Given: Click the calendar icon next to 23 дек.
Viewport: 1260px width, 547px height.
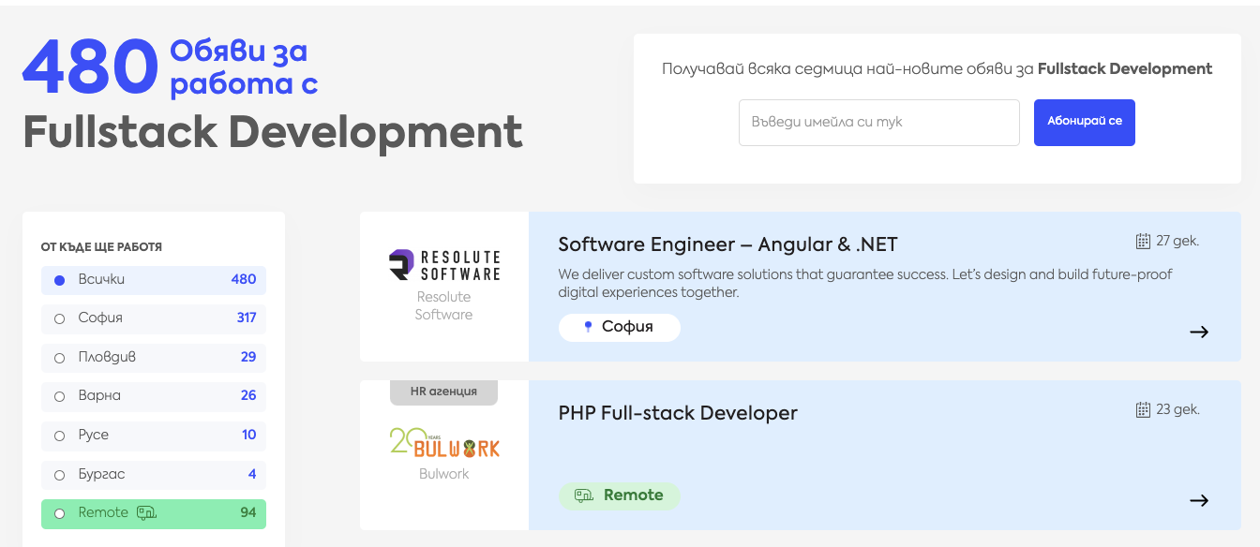Looking at the screenshot, I should point(1143,409).
